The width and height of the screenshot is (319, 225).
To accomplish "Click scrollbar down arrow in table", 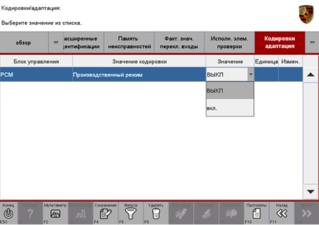I will (310, 191).
